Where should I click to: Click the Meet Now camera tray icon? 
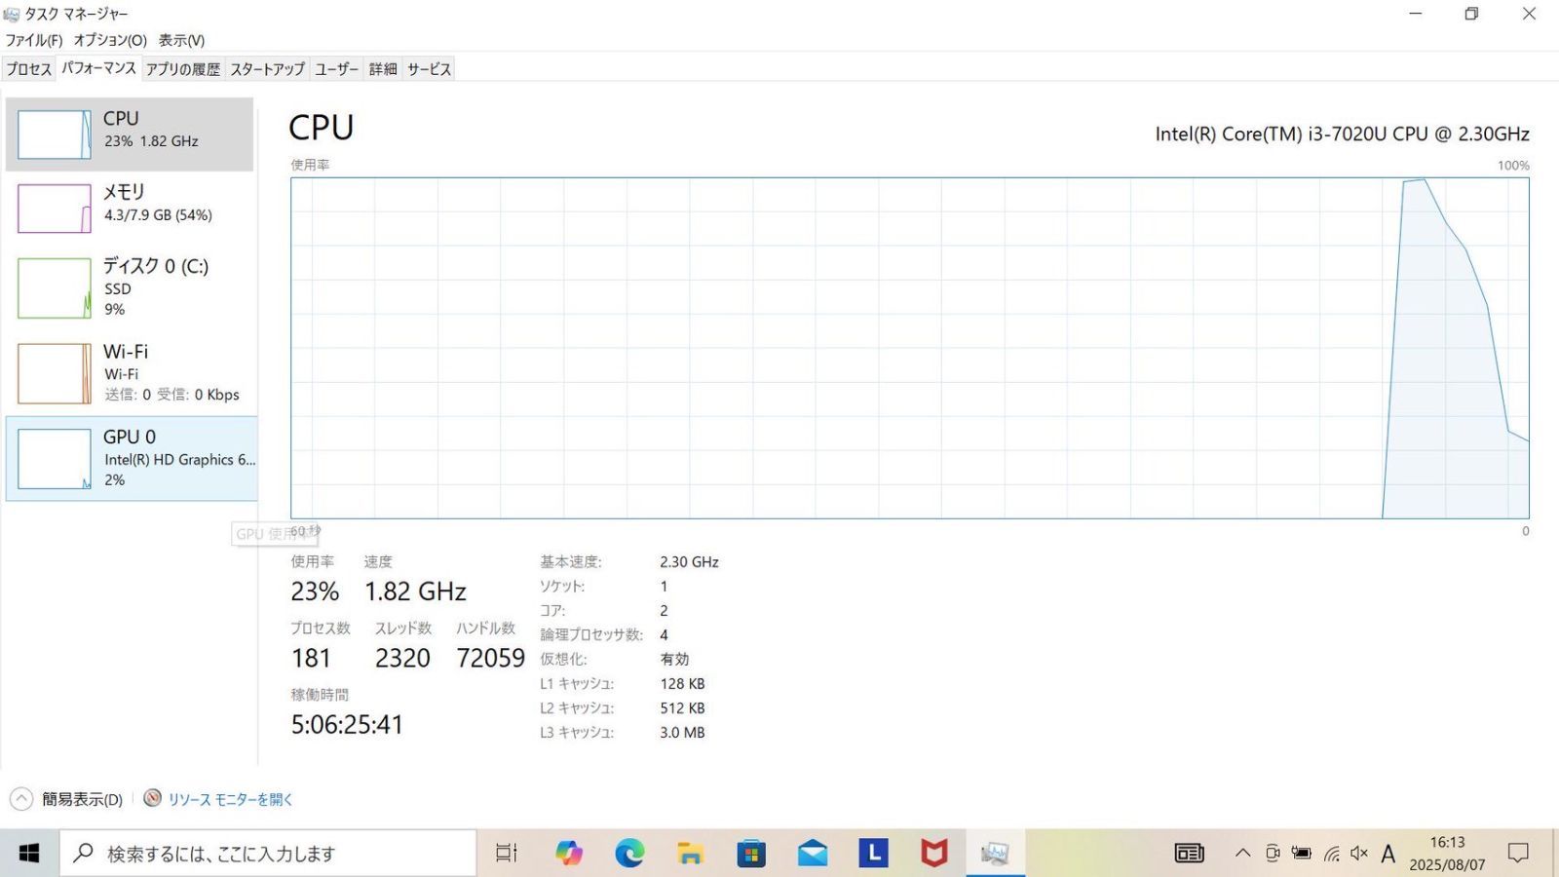tap(1272, 854)
